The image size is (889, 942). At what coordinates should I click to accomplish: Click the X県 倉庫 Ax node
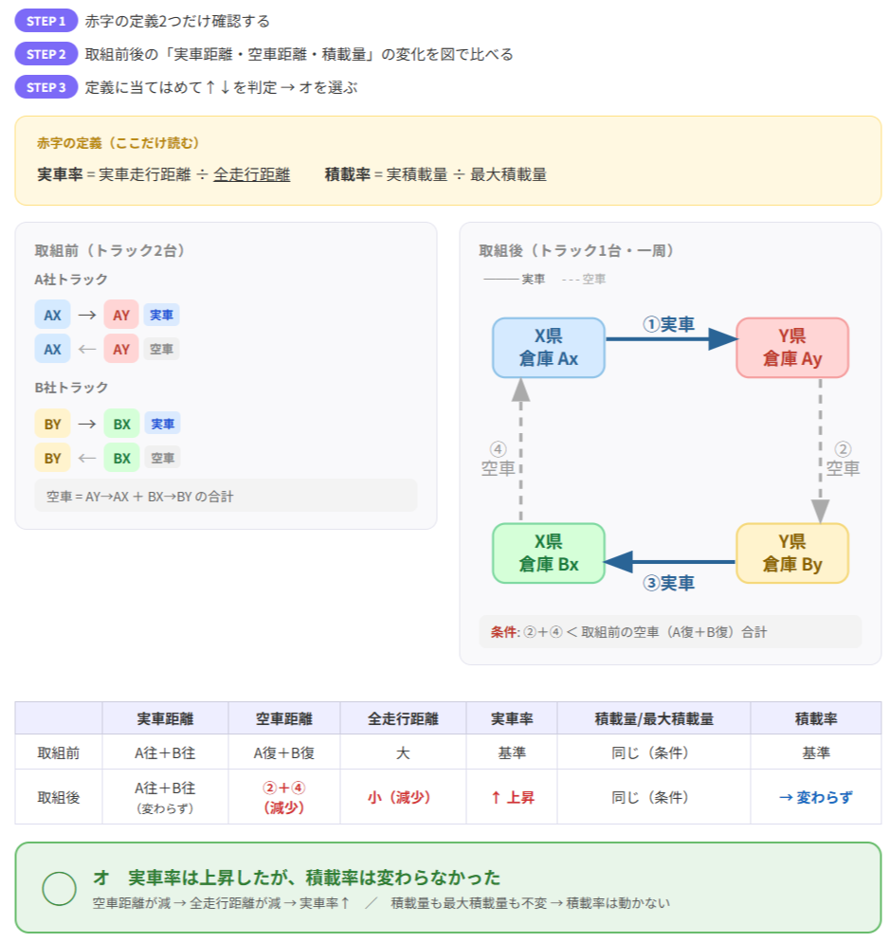click(x=549, y=348)
